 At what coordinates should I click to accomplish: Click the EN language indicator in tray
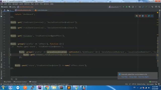click(134, 87)
